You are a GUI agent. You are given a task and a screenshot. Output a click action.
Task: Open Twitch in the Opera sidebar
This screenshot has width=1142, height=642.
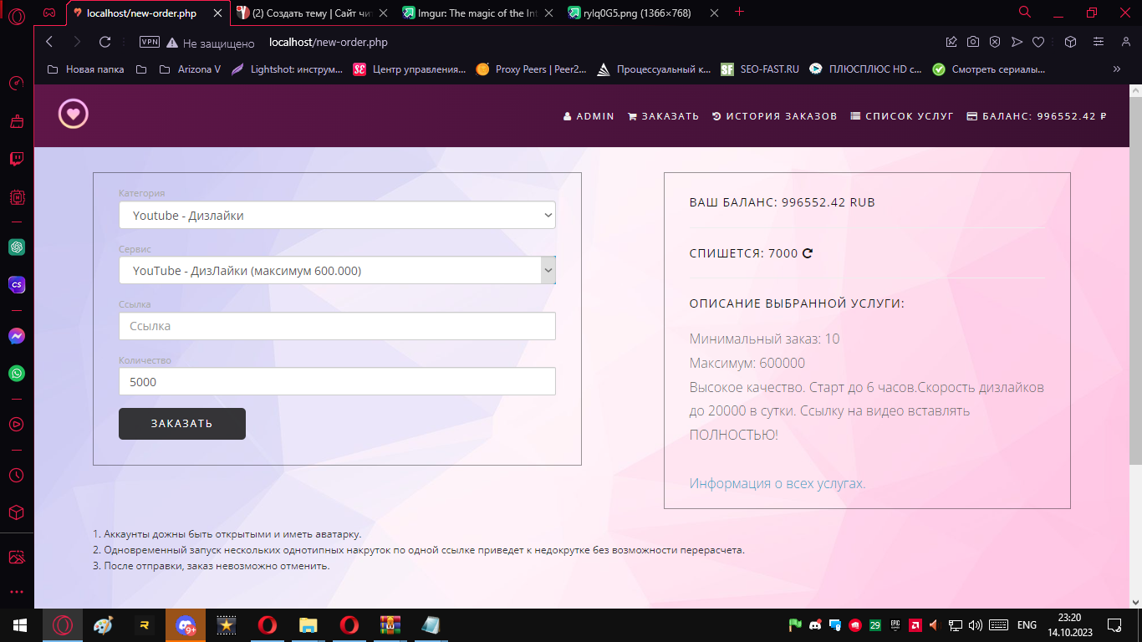17,159
